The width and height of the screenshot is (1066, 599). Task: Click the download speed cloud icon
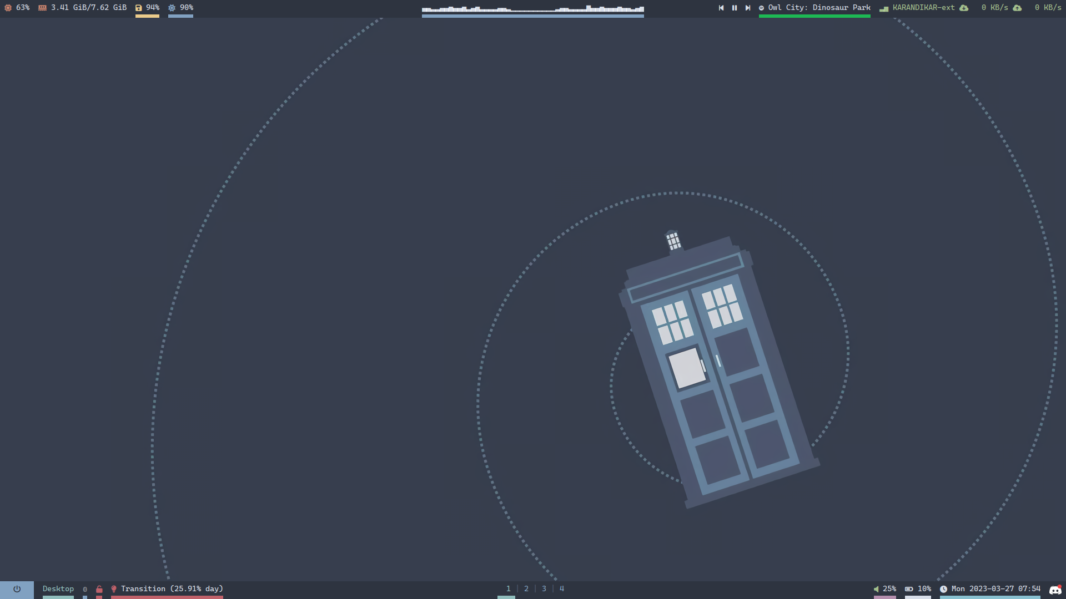coord(964,8)
